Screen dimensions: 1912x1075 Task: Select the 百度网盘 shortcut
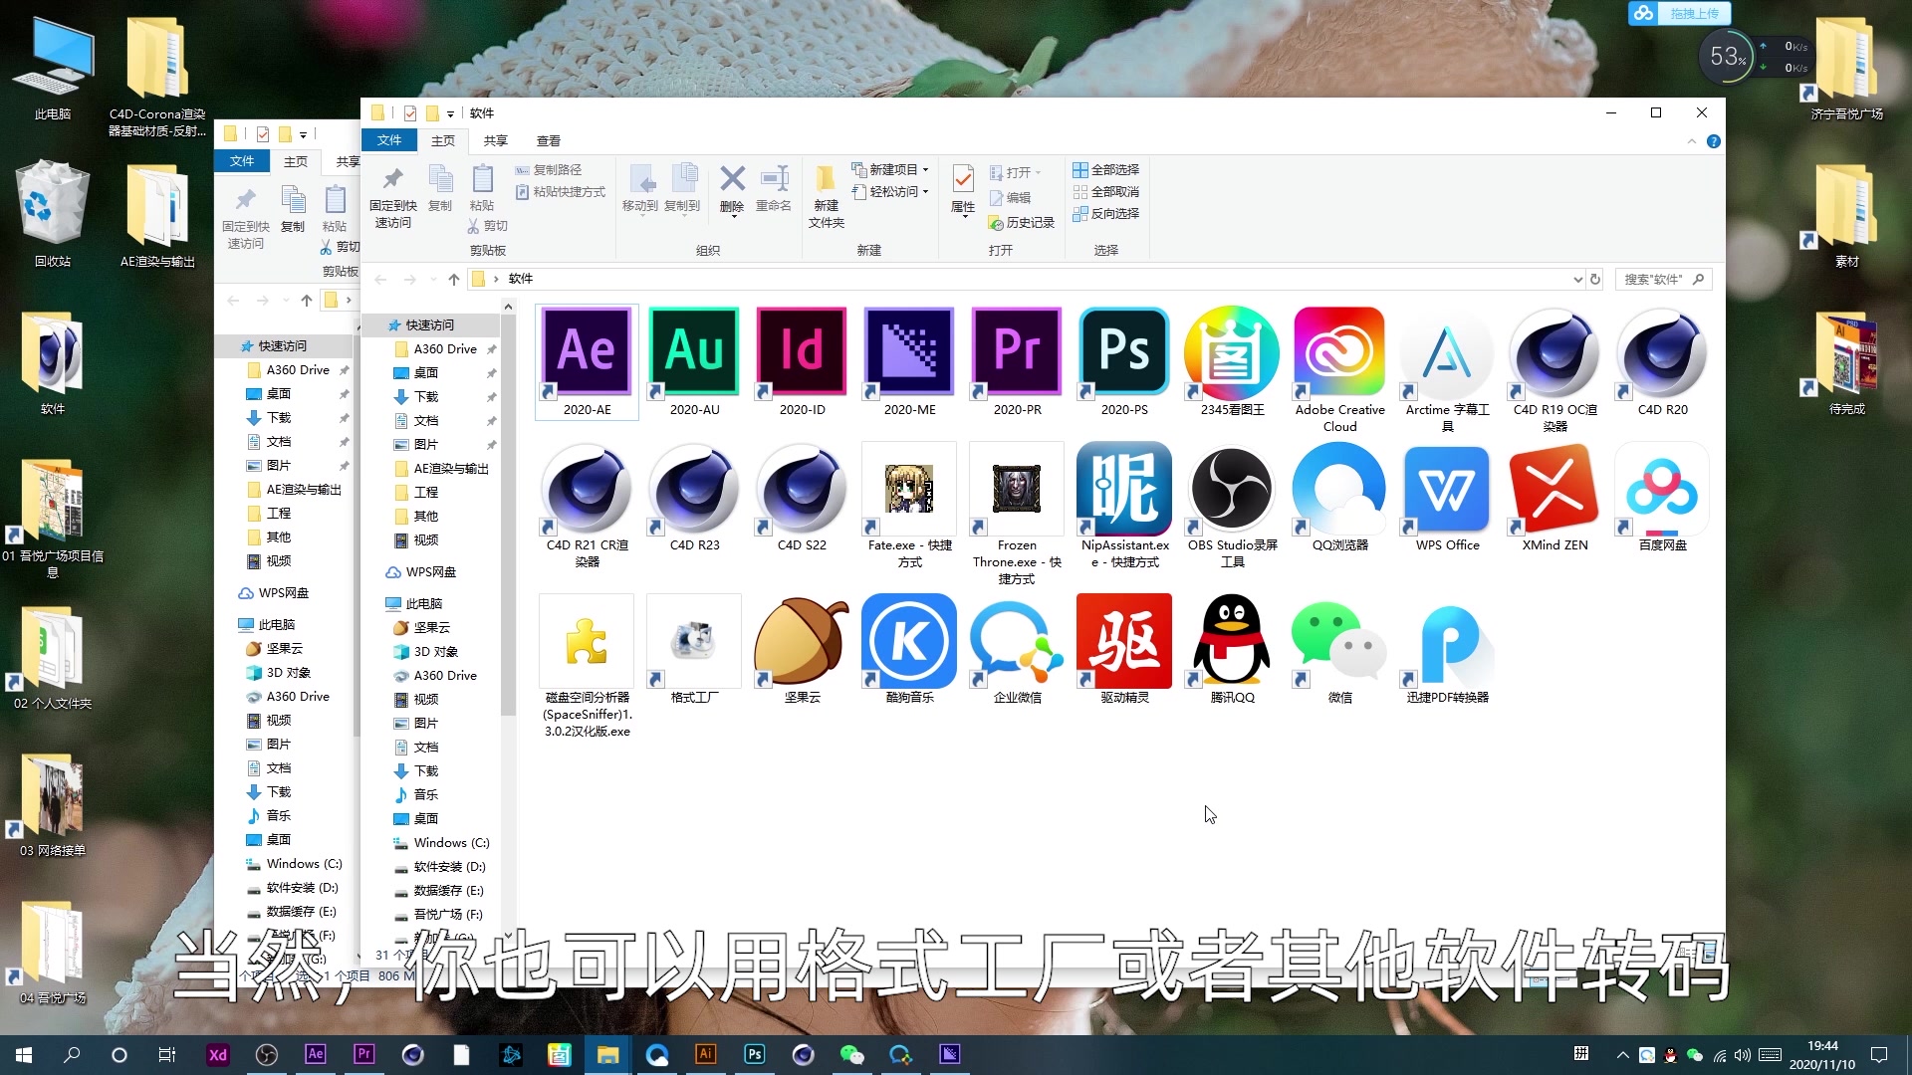pyautogui.click(x=1662, y=498)
